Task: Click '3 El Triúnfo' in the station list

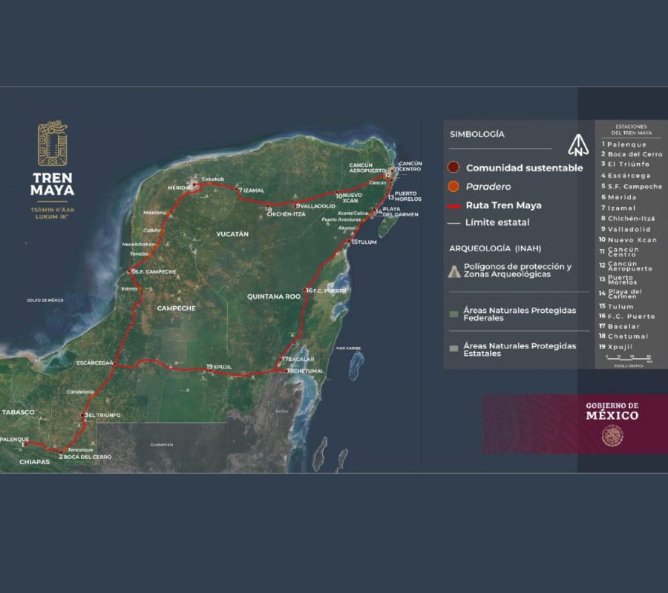Action: pyautogui.click(x=625, y=165)
